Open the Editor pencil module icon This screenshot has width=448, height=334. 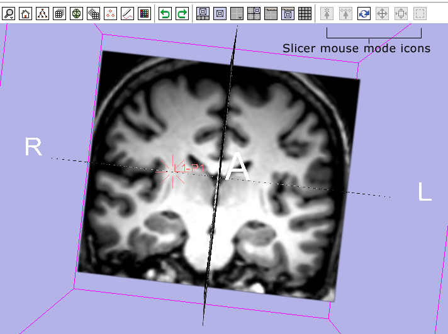pos(127,13)
